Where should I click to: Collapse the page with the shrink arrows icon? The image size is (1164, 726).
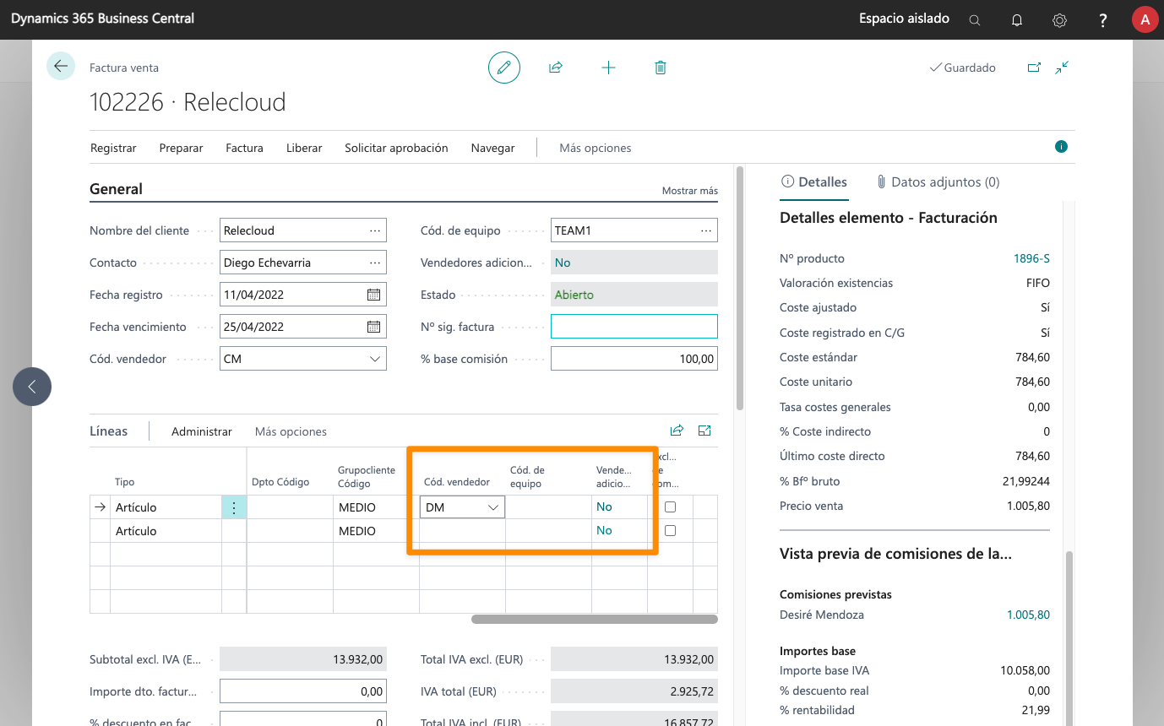[1063, 68]
